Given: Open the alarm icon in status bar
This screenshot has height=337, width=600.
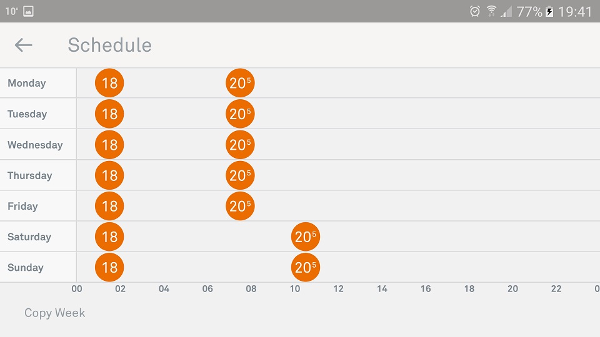Looking at the screenshot, I should pyautogui.click(x=474, y=11).
